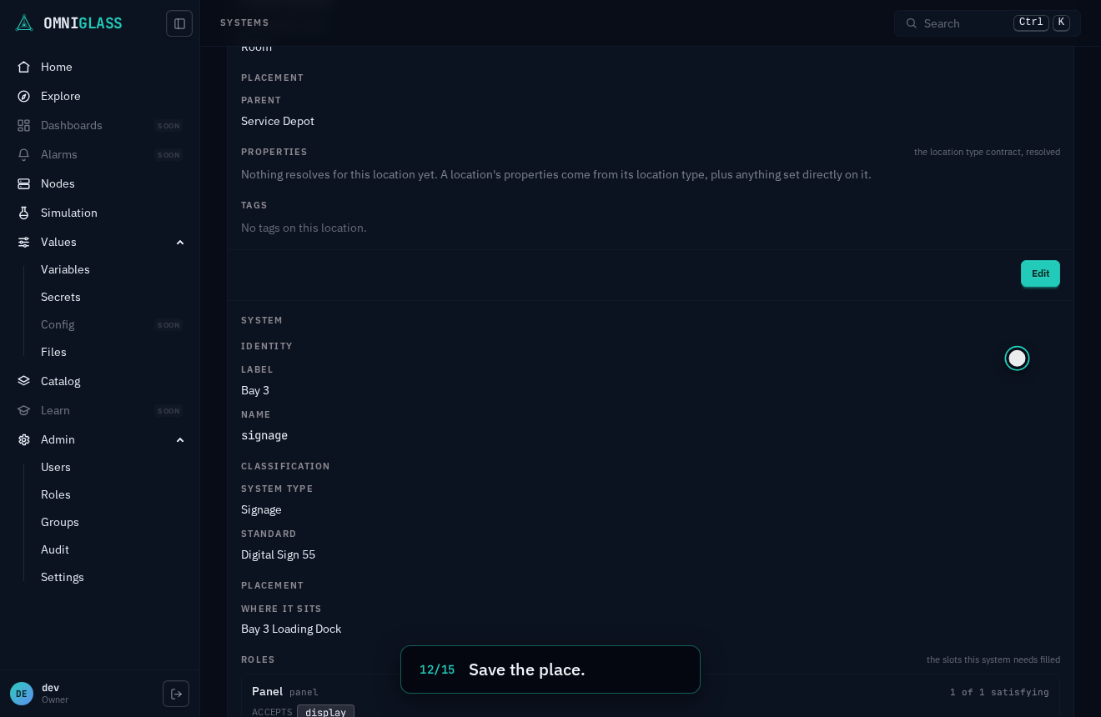Click the display tag chip

pyautogui.click(x=325, y=712)
